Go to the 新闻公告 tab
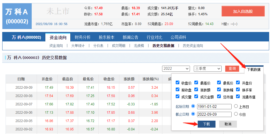The width and height of the screenshot is (275, 134). click(x=131, y=37)
